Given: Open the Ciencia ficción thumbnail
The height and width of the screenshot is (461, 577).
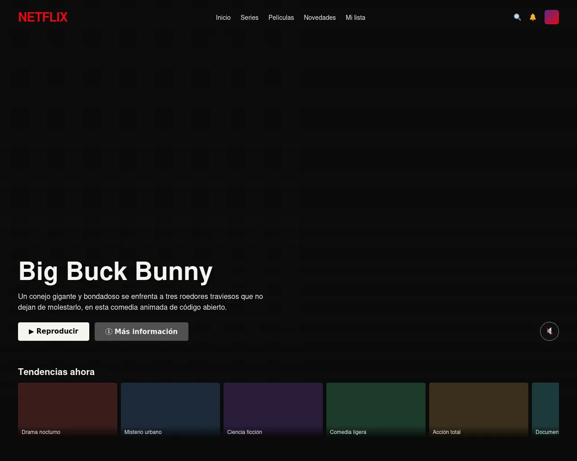Looking at the screenshot, I should 273,410.
